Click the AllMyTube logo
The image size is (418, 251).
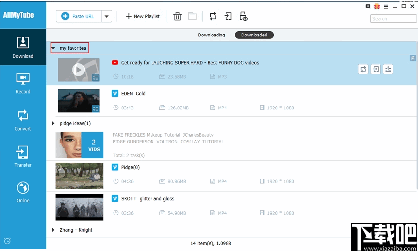(x=18, y=15)
